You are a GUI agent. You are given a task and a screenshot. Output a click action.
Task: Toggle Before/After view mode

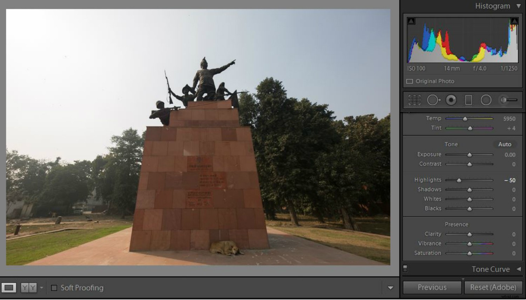click(x=29, y=287)
